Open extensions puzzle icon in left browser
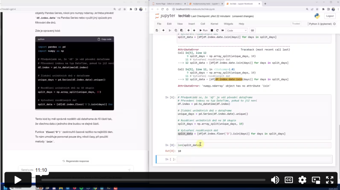The image size is (340, 190). pos(130,9)
